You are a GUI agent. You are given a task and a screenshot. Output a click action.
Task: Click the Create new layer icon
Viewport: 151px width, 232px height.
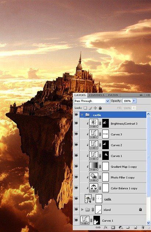pos(135,228)
